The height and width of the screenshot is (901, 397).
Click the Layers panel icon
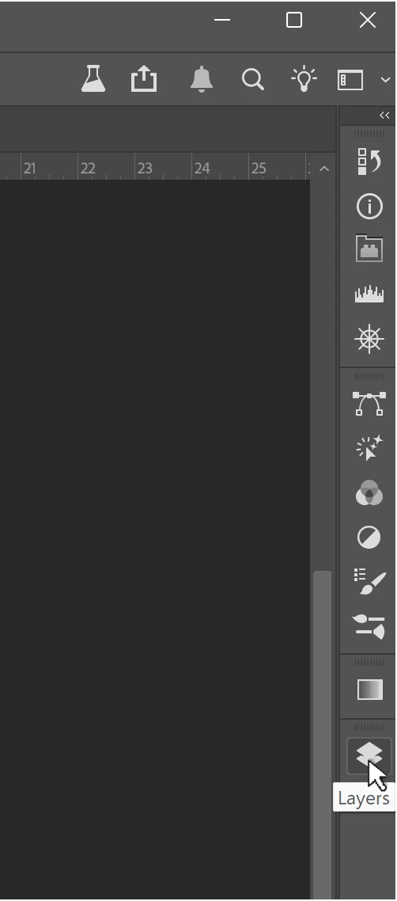pyautogui.click(x=369, y=755)
